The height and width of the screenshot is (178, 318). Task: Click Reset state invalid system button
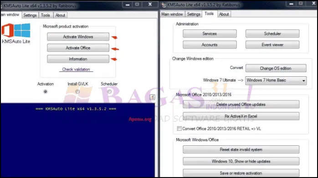click(x=241, y=149)
